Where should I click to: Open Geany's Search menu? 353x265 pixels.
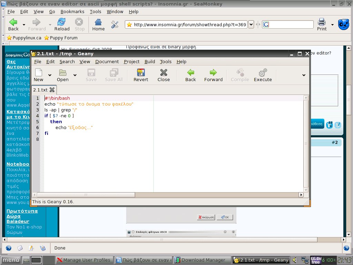[67, 61]
